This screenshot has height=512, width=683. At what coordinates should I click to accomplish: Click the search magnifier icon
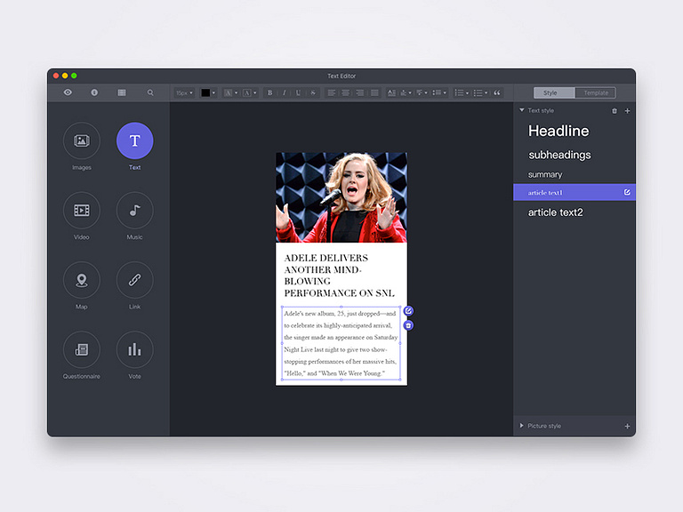click(150, 92)
